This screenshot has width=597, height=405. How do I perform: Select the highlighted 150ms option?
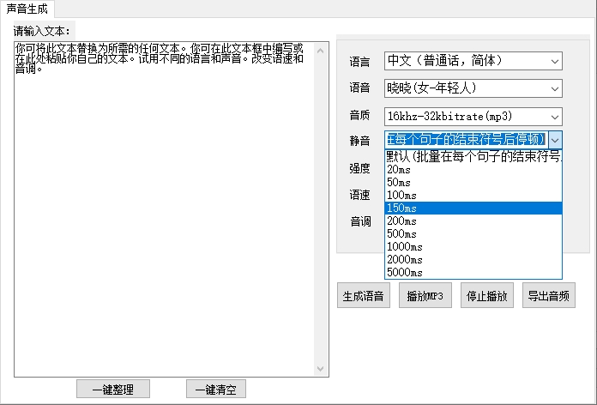pos(473,209)
